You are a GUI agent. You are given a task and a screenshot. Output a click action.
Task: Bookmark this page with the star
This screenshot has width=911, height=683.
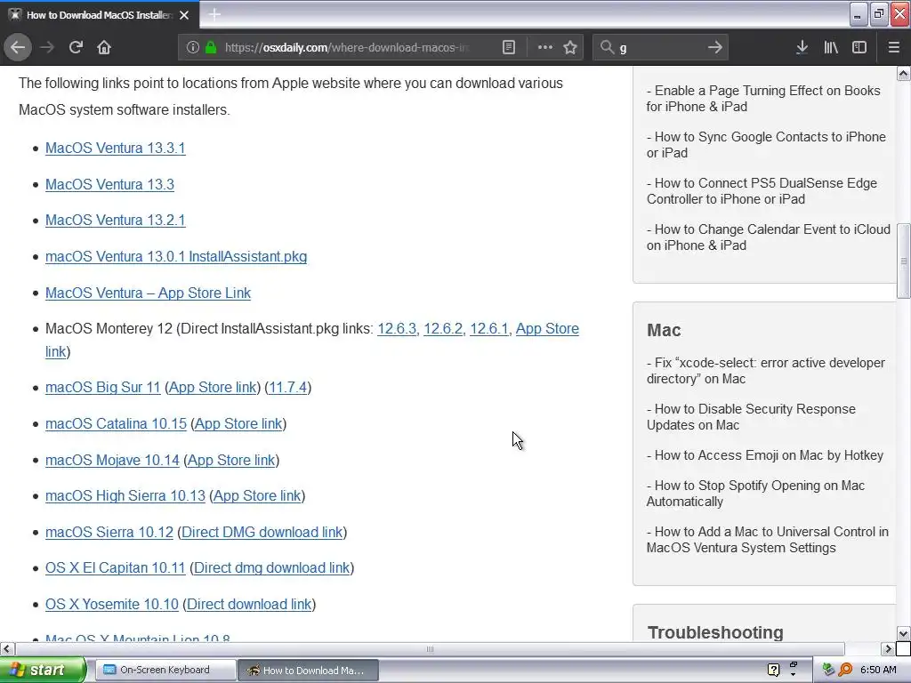570,48
